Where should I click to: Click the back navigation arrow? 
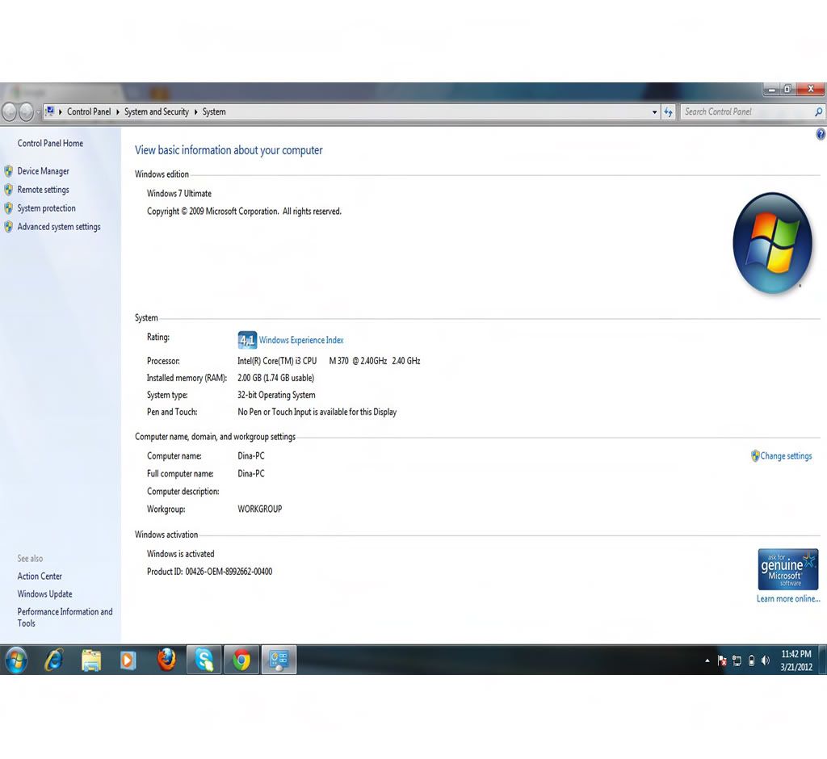pos(10,111)
